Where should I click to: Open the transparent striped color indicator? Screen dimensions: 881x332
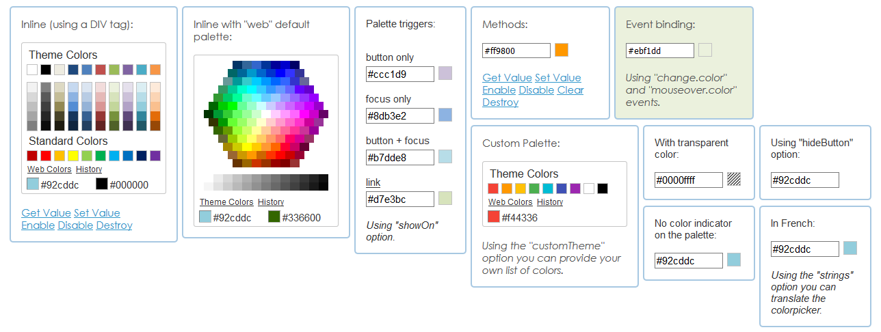(734, 179)
